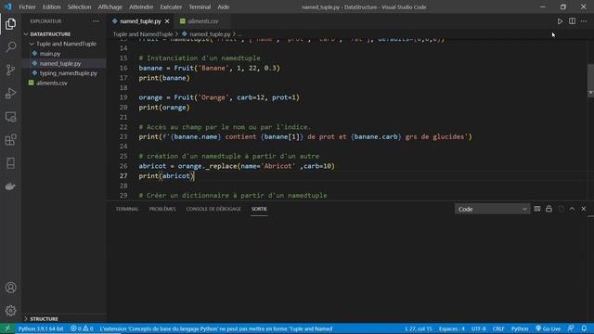Switch to the CONSOLE DE DÉBOGAGE tab
The height and width of the screenshot is (334, 594).
[213, 209]
